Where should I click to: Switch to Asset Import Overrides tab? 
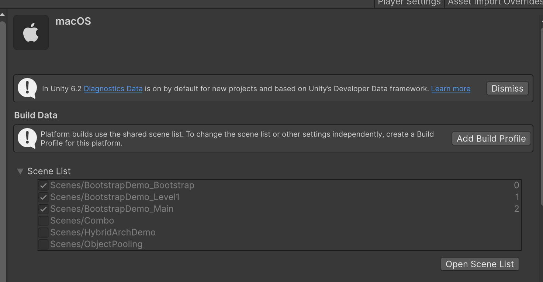[x=494, y=3]
